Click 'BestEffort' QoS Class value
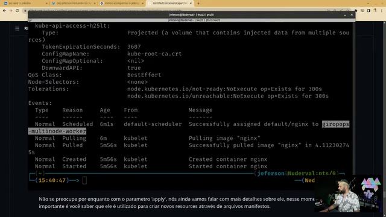 [x=144, y=75]
